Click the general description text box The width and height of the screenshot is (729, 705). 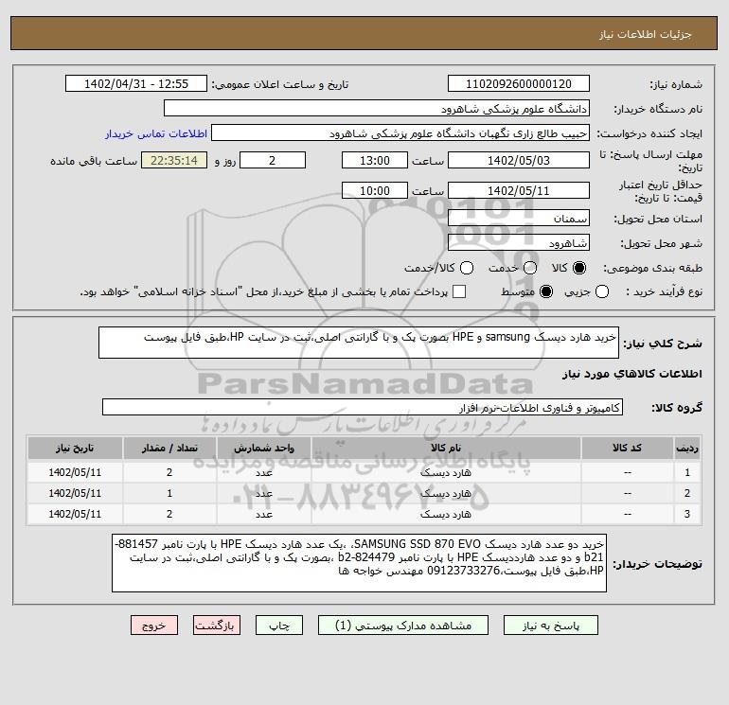359,343
